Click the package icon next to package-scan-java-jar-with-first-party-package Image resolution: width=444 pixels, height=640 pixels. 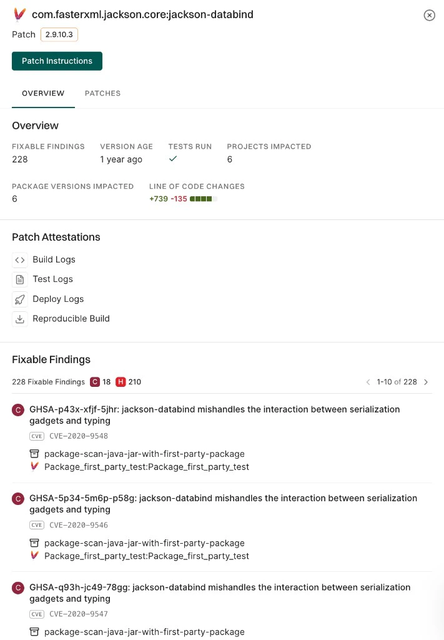point(35,454)
